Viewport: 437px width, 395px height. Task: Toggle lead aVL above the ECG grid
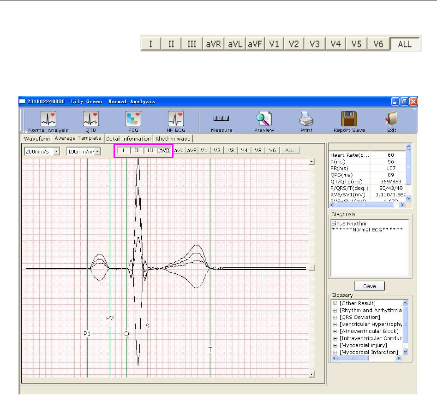pos(179,150)
